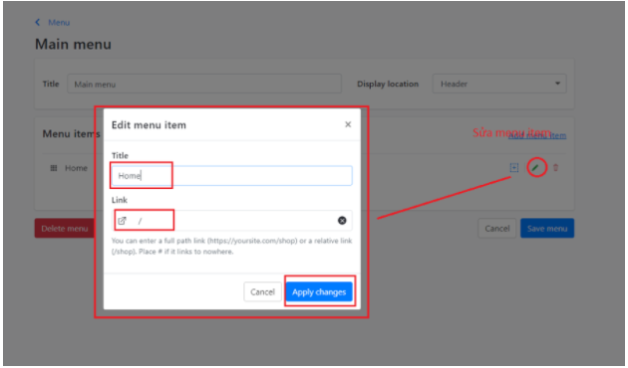Click the Cancel button beside Save menu

click(496, 229)
